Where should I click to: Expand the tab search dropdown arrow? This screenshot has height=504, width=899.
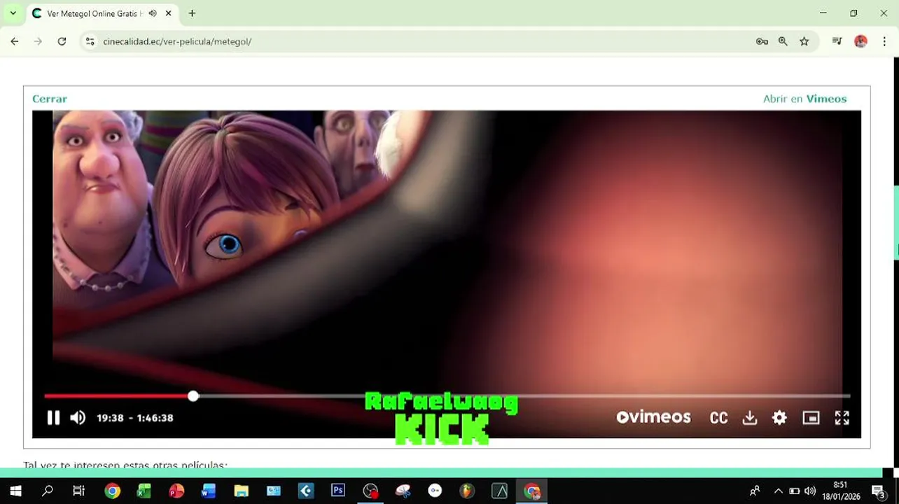[13, 13]
